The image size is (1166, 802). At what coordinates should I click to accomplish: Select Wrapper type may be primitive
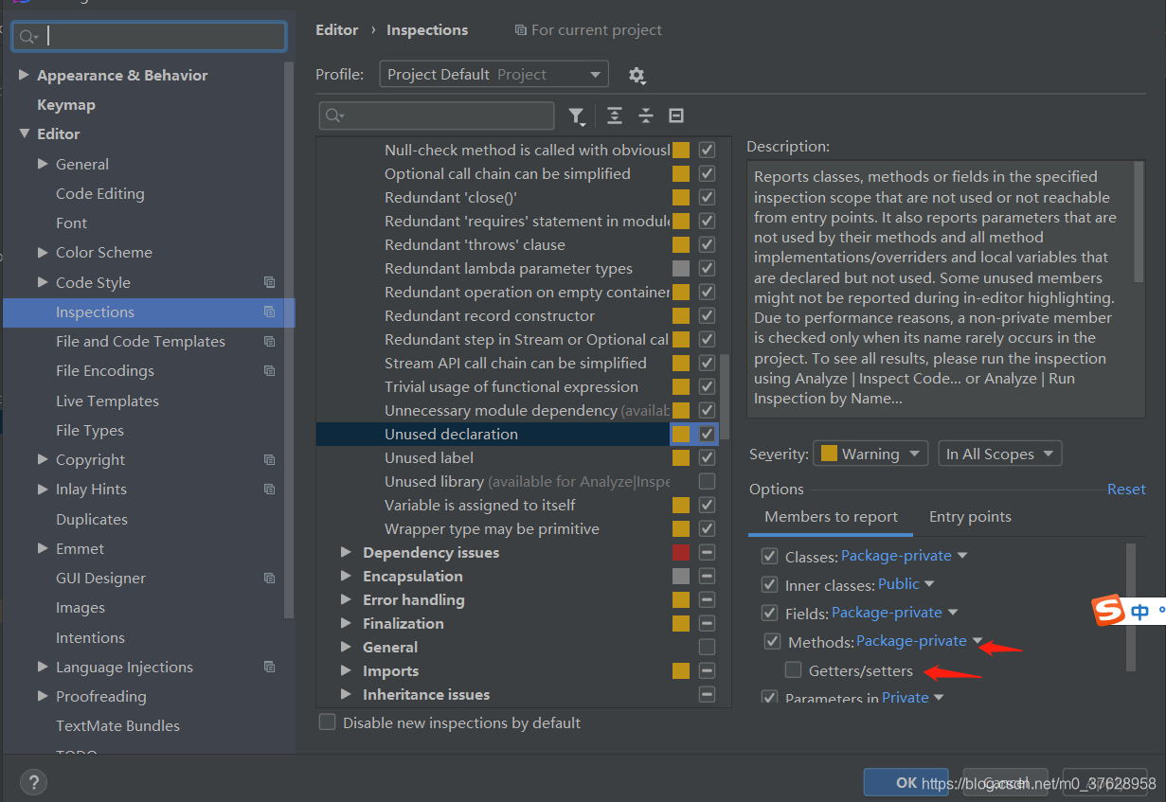click(x=492, y=528)
